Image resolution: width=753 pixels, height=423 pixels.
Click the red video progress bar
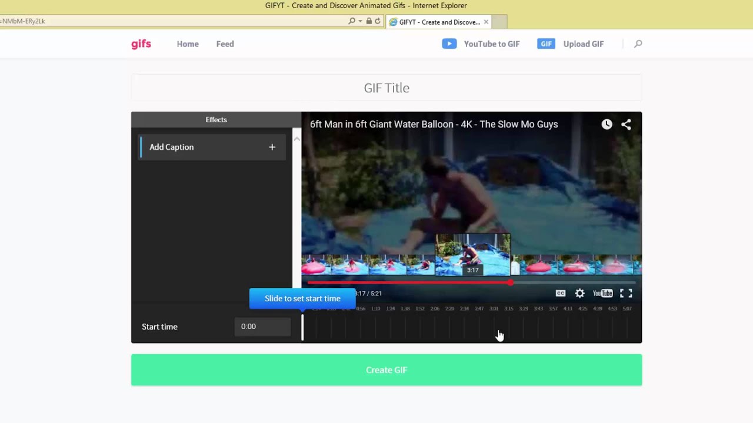pos(409,283)
